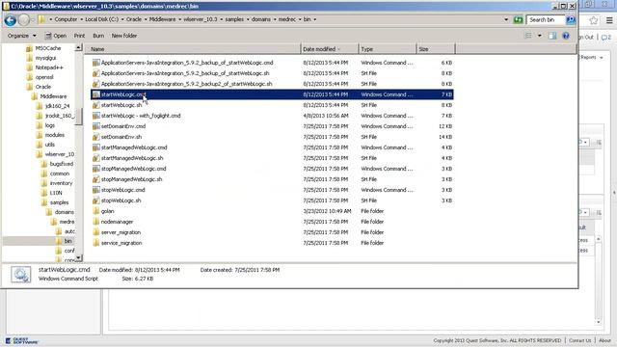Select stopWebLogic.cmd file icon
The image size is (617, 347).
tap(96, 190)
